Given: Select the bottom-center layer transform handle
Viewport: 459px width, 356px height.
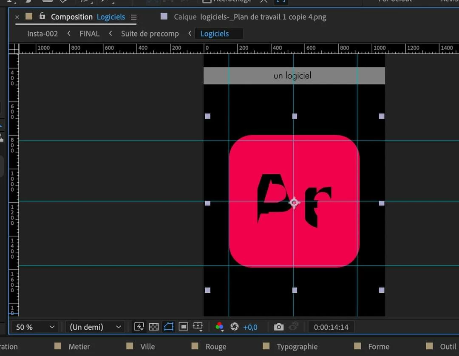Looking at the screenshot, I should [x=295, y=290].
